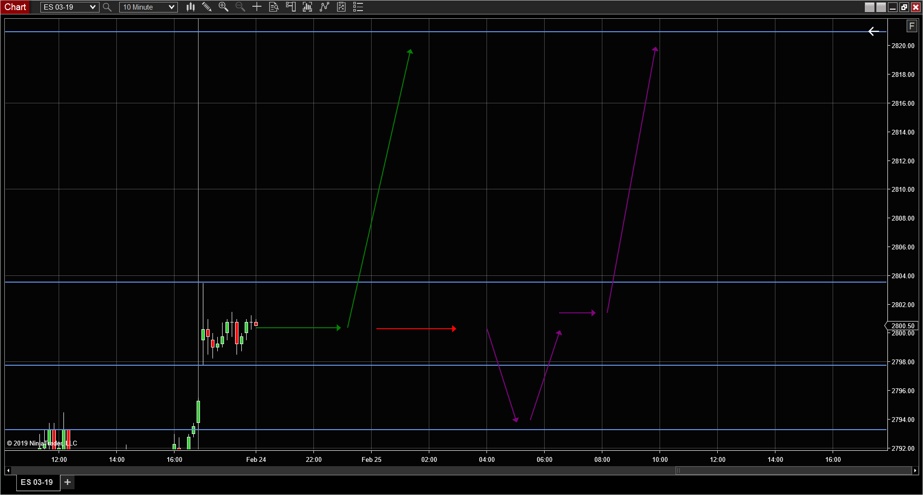Click the horizontal scrollbar right arrow
This screenshot has height=495, width=923.
tap(915, 470)
